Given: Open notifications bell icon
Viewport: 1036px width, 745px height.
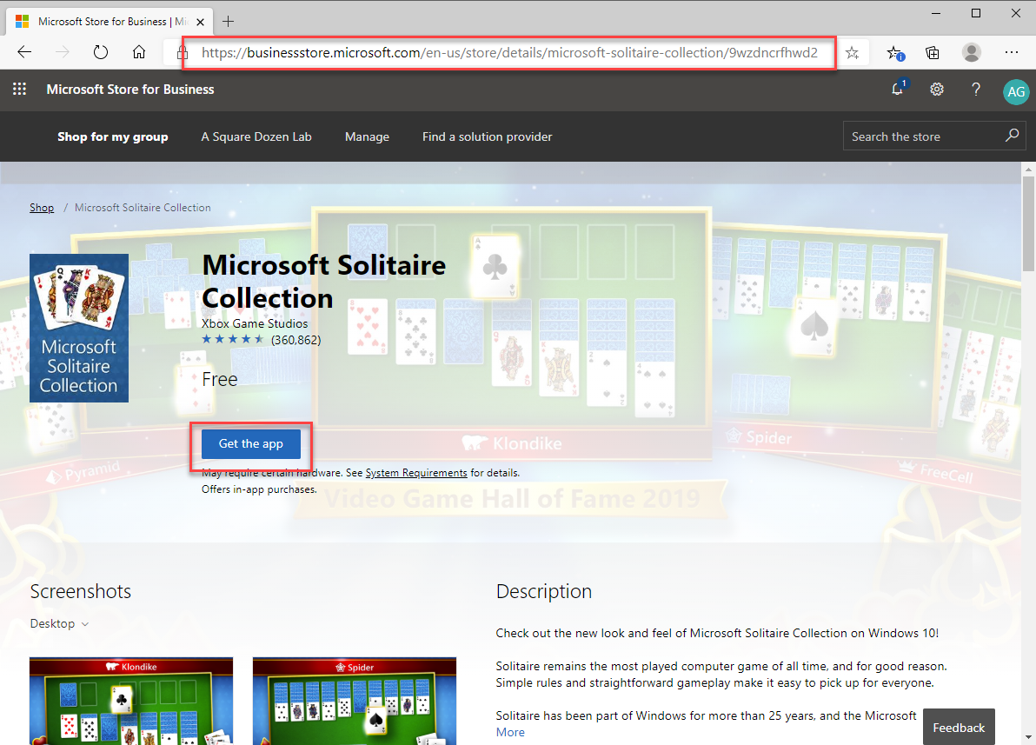Looking at the screenshot, I should point(898,89).
